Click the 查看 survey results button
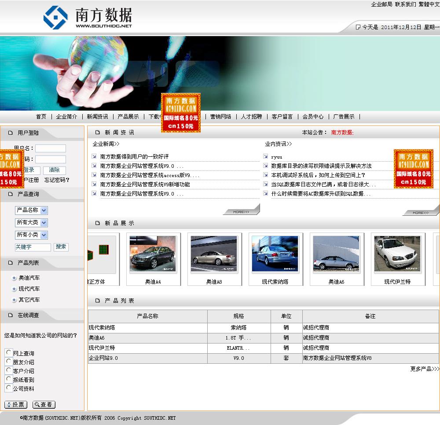Screen dimensions: 440x425 point(44,404)
